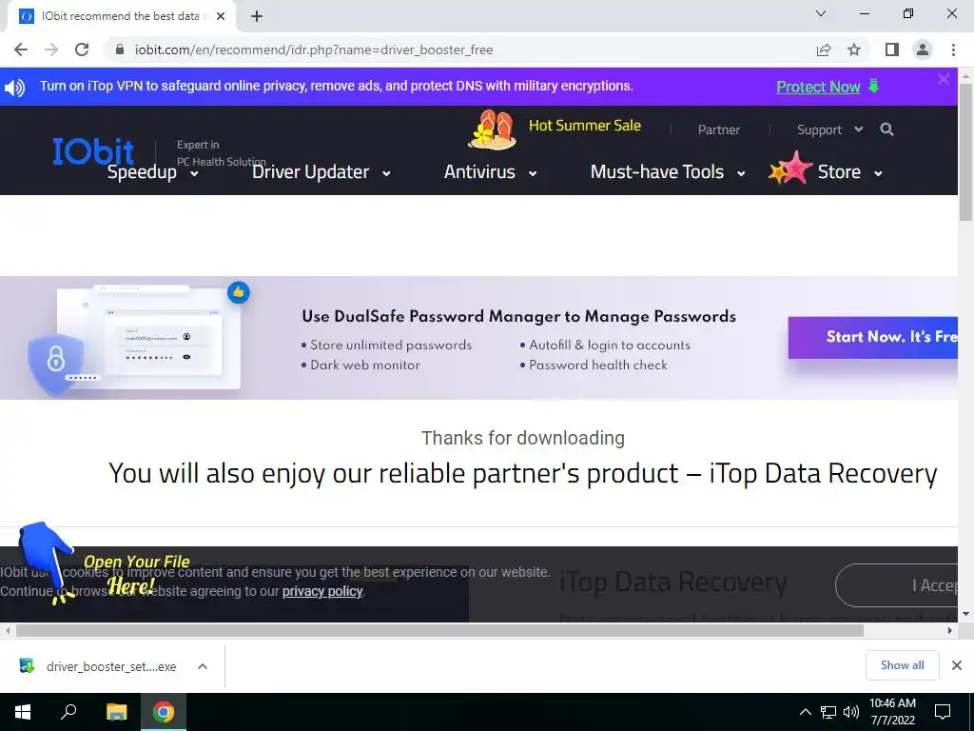Expand the Antivirus menu
This screenshot has height=731, width=974.
point(490,172)
